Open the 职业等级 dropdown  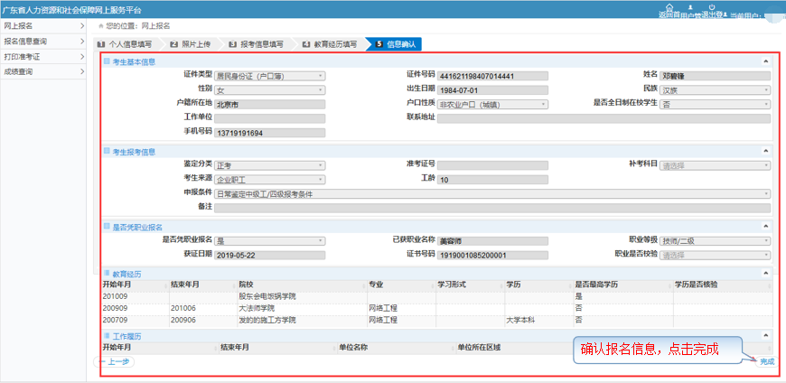pos(715,241)
